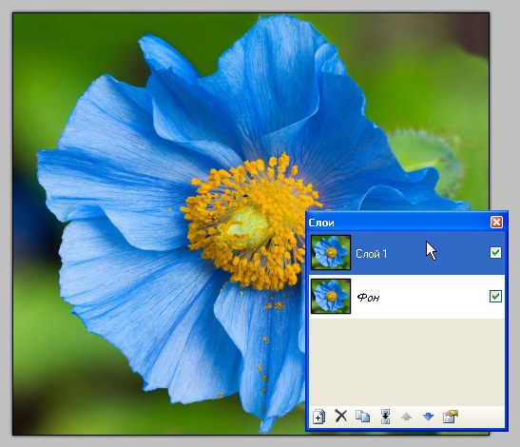Move layer down with blue arrow
Viewport: 520px width, 447px height.
pyautogui.click(x=429, y=417)
